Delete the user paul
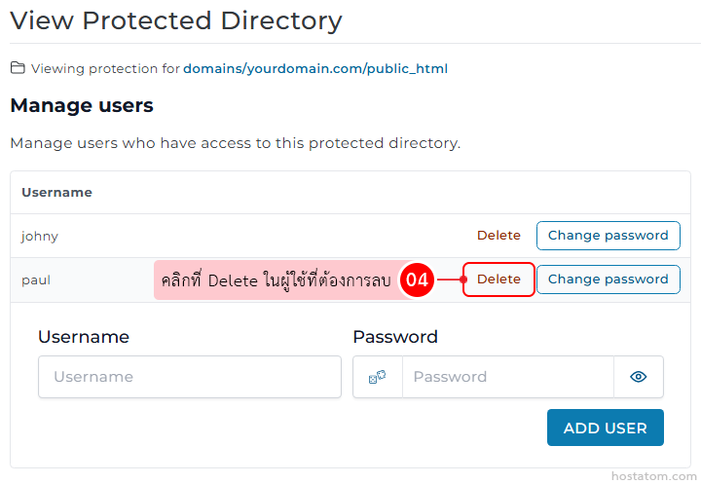Screen dimensions: 701x484 point(498,279)
